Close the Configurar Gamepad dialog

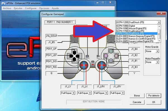tap(161, 13)
